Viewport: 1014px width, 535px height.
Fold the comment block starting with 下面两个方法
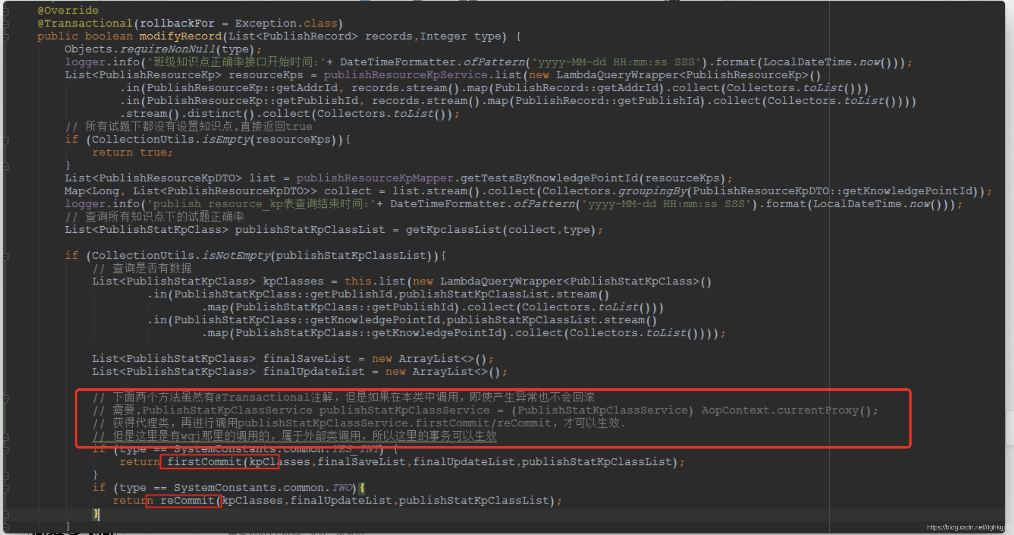click(6, 398)
